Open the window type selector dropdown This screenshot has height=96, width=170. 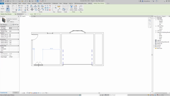(19, 21)
